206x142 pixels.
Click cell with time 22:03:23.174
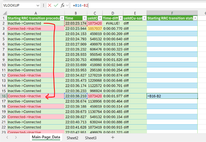pos(76,23)
